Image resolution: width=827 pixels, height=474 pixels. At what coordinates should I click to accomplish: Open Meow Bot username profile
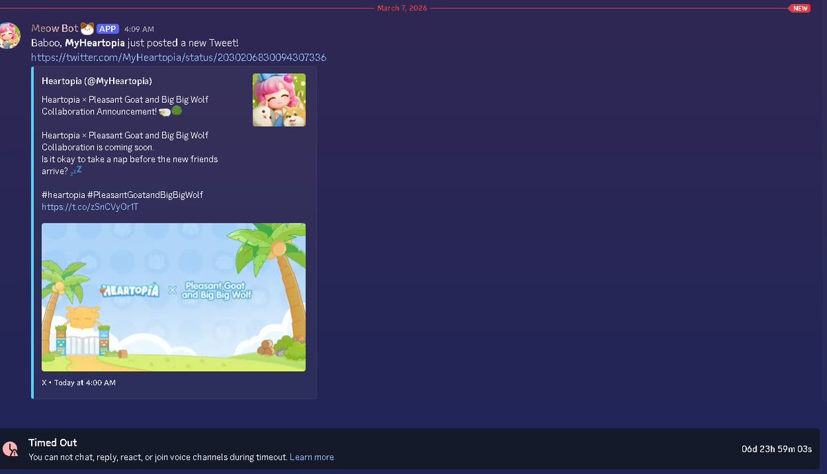tap(54, 28)
